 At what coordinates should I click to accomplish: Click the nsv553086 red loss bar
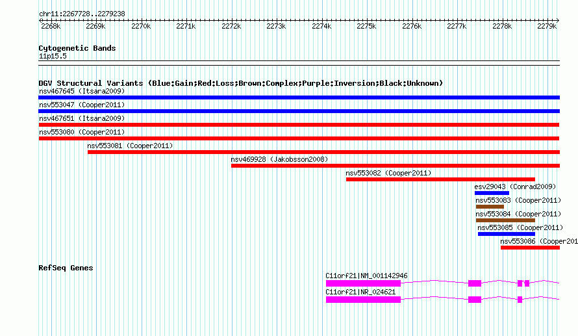530,248
